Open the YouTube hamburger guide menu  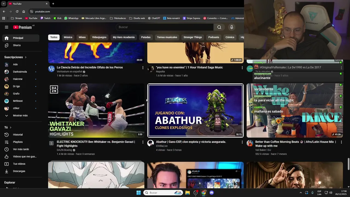(x=7, y=27)
